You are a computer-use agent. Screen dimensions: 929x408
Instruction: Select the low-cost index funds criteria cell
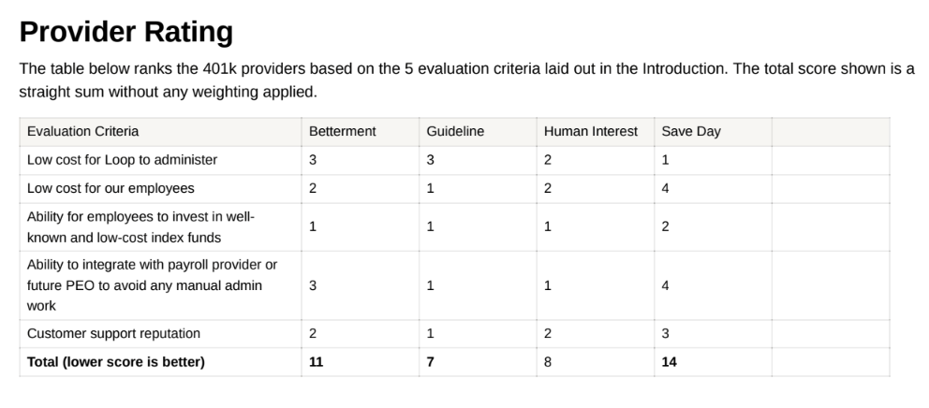(141, 227)
